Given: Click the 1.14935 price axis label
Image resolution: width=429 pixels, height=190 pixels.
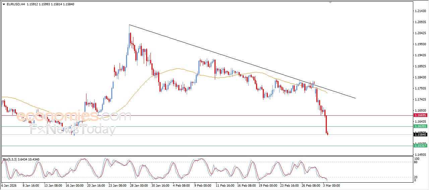Looking at the screenshot, I should tap(420, 154).
